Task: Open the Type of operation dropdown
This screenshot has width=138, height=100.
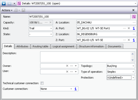Action: [133, 72]
